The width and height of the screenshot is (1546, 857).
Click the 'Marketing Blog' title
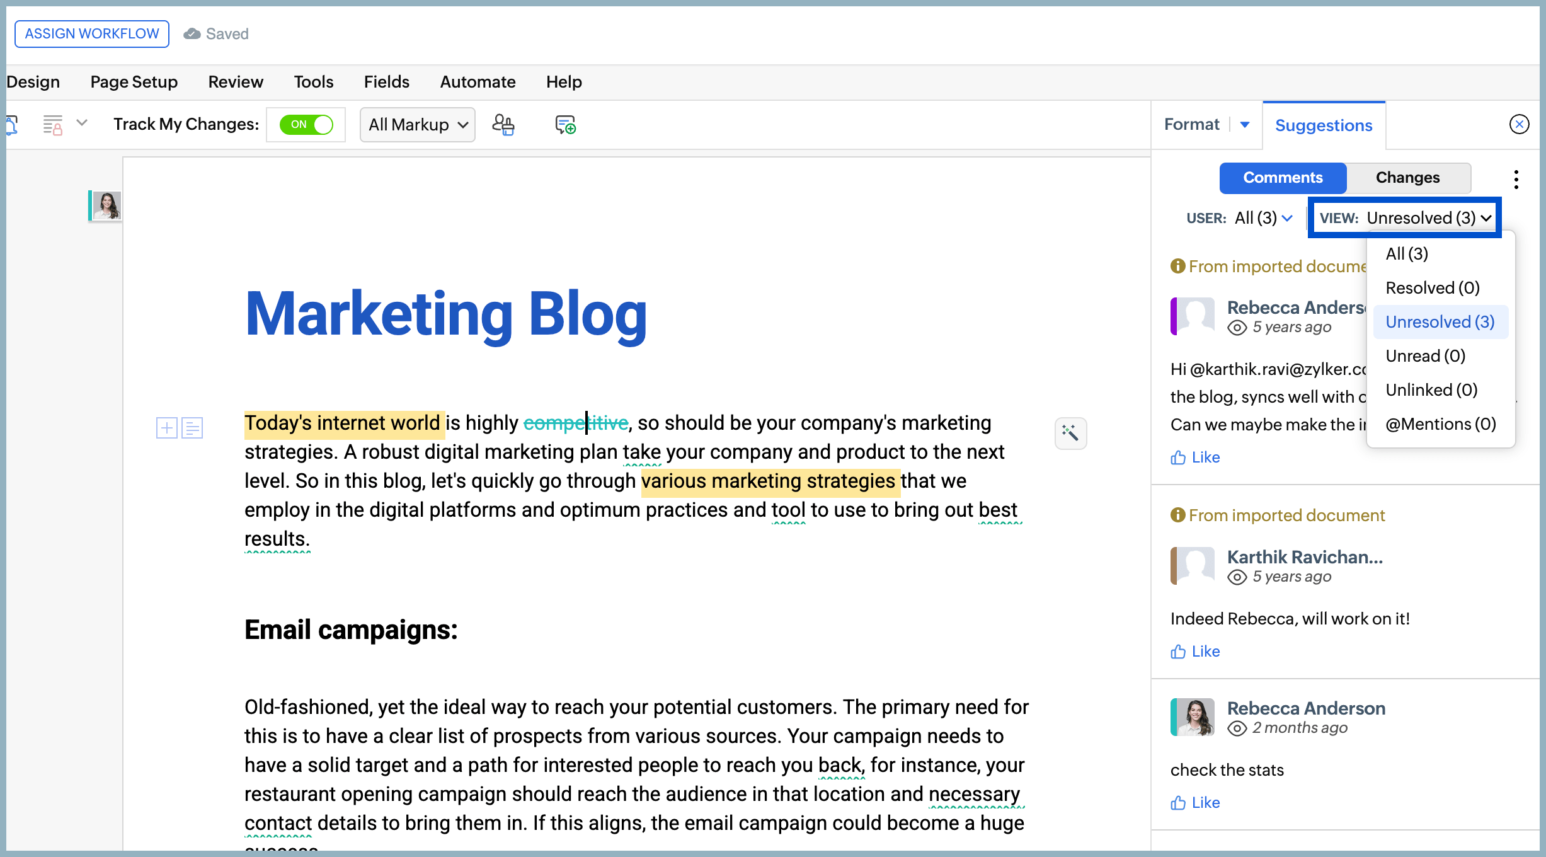click(x=446, y=314)
